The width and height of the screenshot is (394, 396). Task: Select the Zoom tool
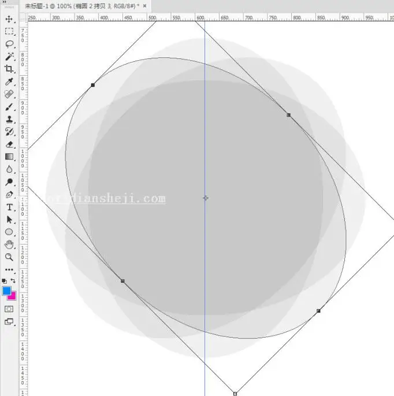9,257
